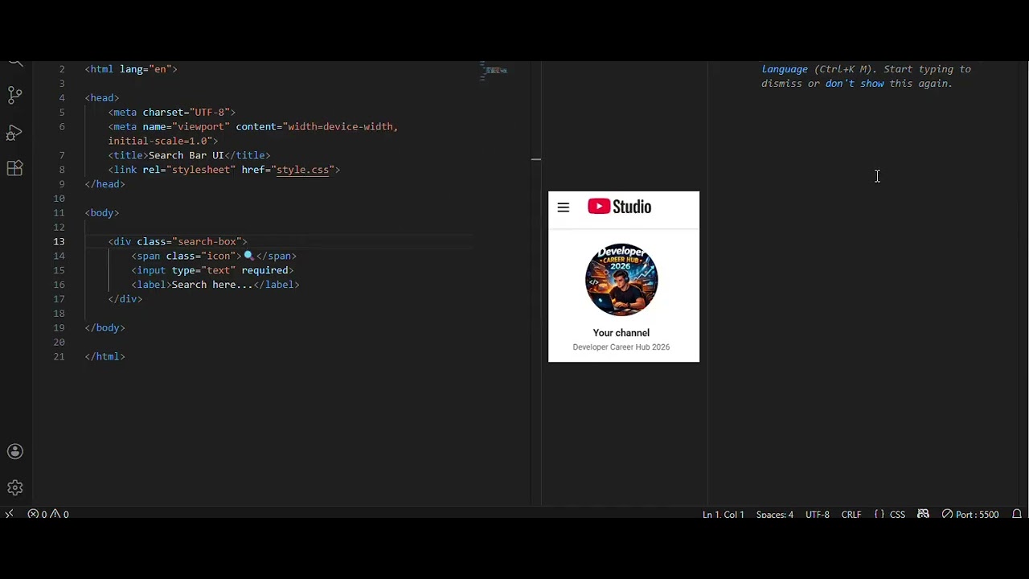Click the opening <head> tag
Image resolution: width=1029 pixels, height=579 pixels.
[x=102, y=98]
